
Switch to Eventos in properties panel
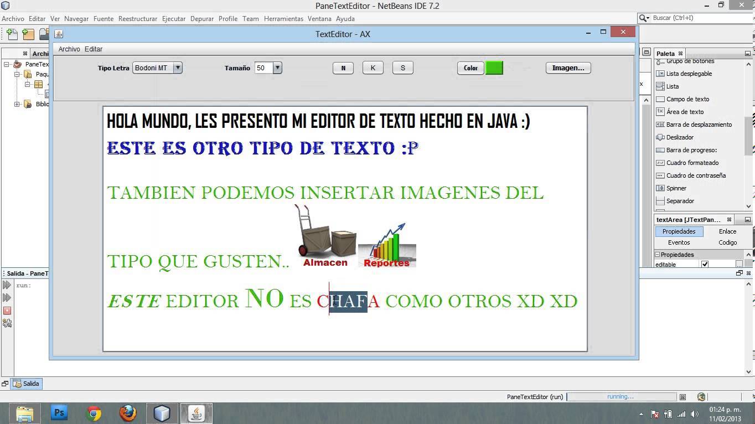pos(679,242)
